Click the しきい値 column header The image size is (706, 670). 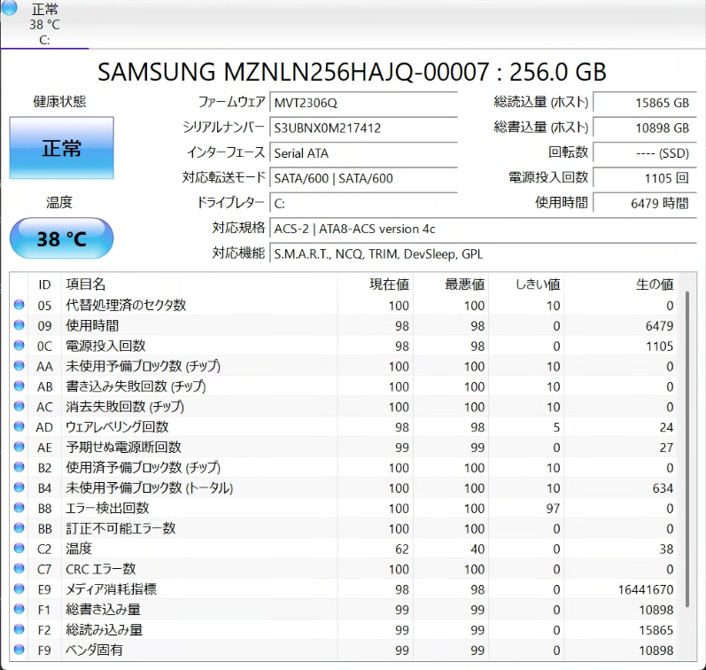pos(527,284)
